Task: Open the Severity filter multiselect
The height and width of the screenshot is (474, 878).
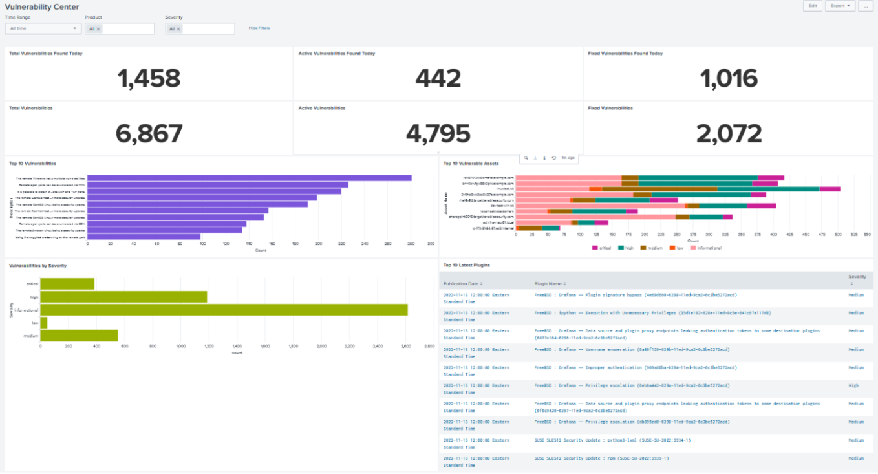Action: tap(207, 29)
